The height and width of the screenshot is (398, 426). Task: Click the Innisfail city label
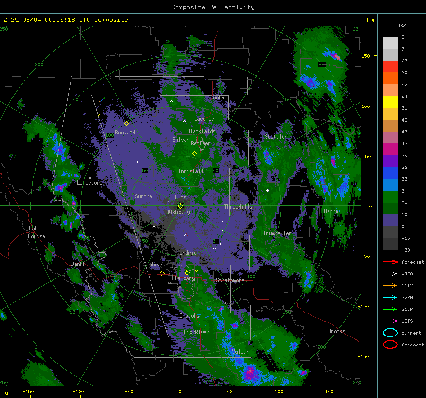[191, 171]
